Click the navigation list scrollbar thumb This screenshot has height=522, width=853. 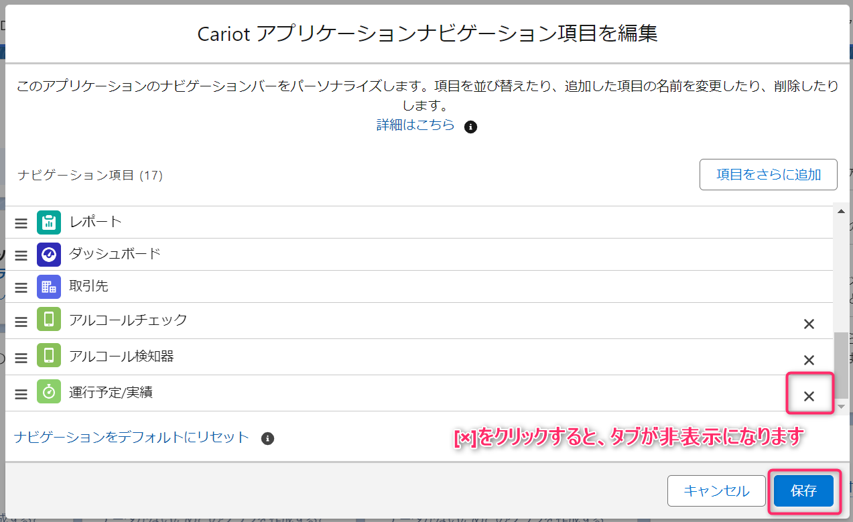coord(842,366)
